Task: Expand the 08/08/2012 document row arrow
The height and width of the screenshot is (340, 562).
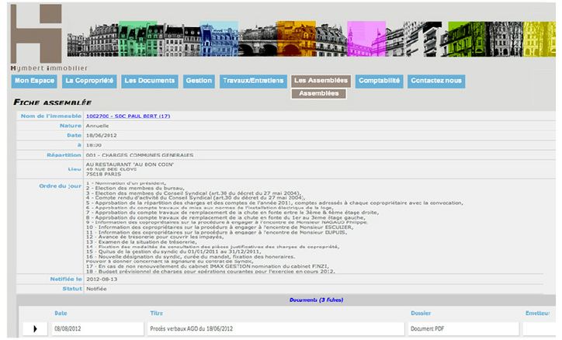Action: coord(35,328)
